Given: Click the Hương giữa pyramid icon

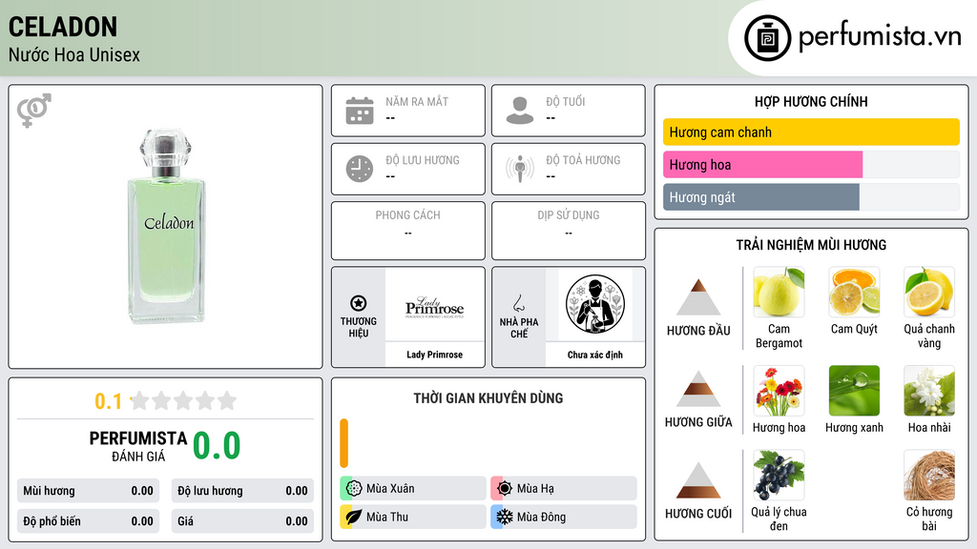Looking at the screenshot, I should tap(698, 389).
